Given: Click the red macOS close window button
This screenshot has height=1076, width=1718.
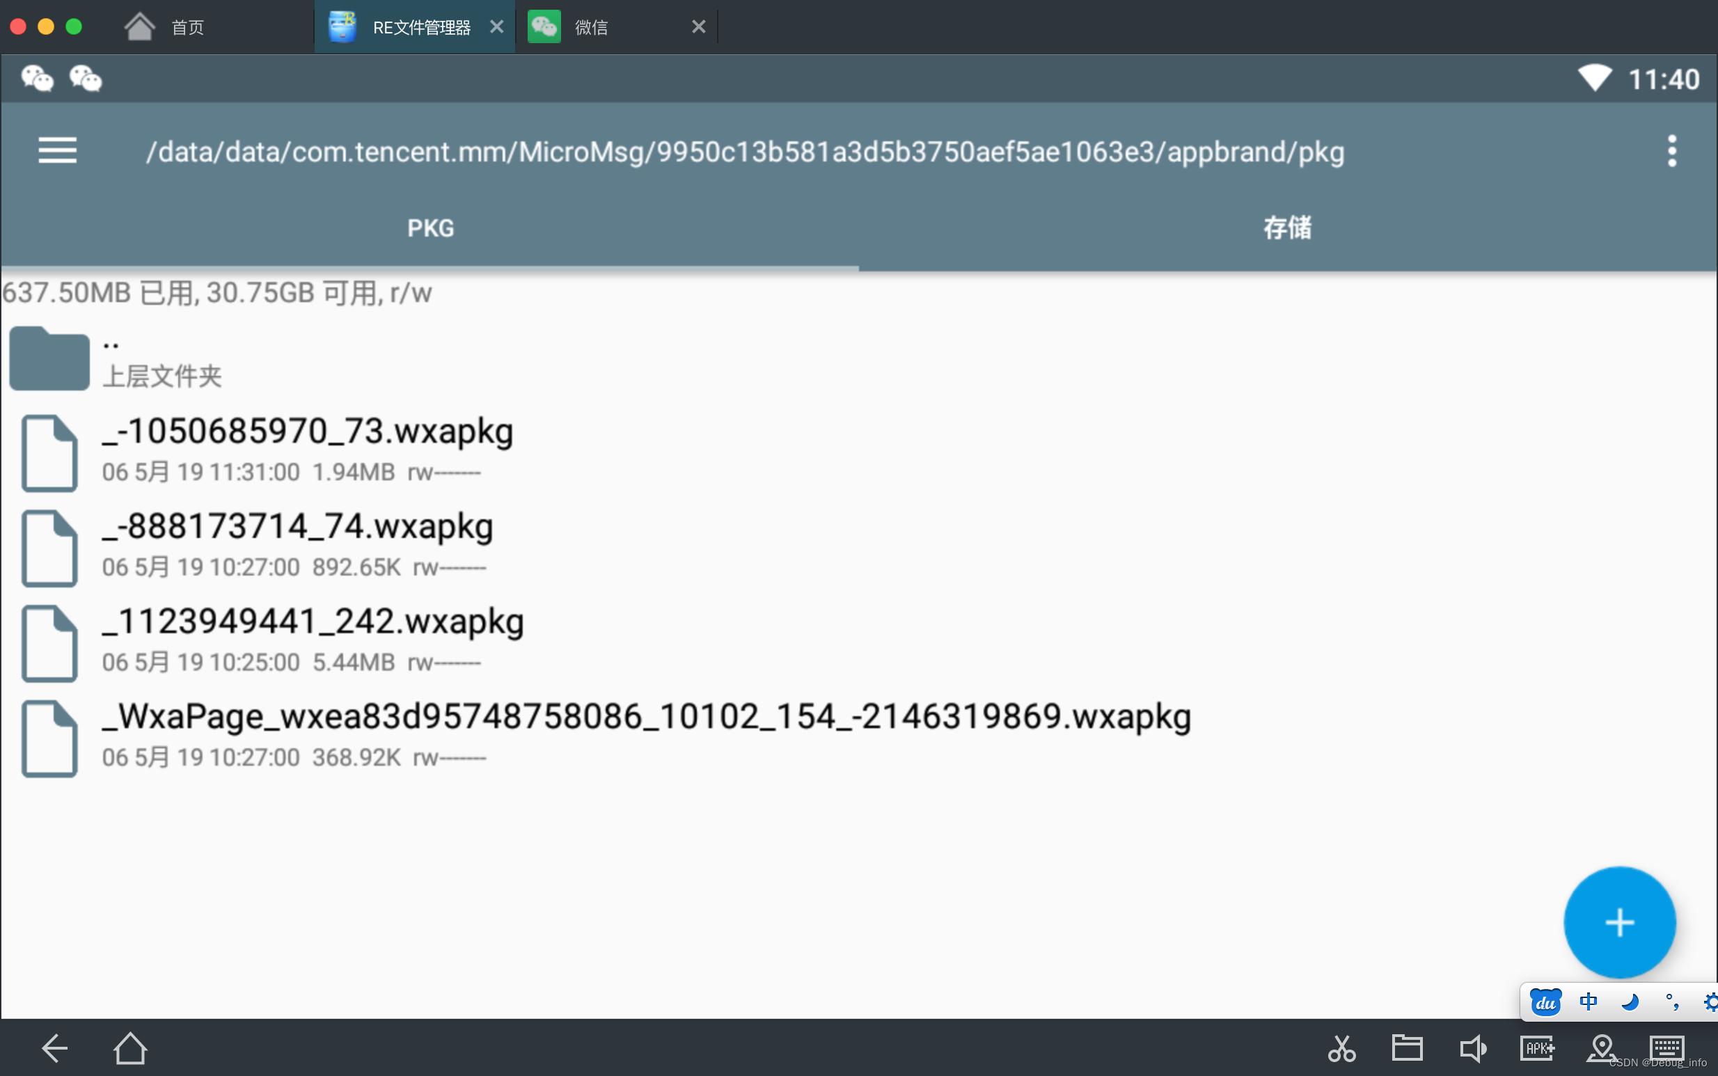Looking at the screenshot, I should tap(19, 26).
